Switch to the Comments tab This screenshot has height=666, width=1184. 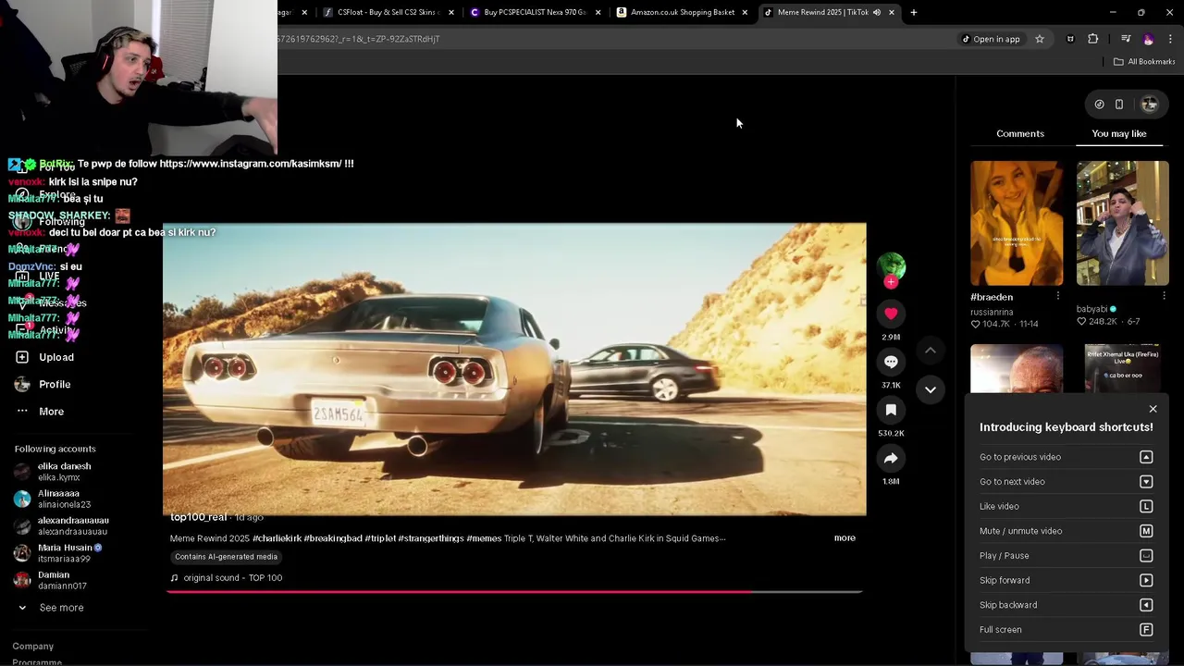(x=1020, y=134)
